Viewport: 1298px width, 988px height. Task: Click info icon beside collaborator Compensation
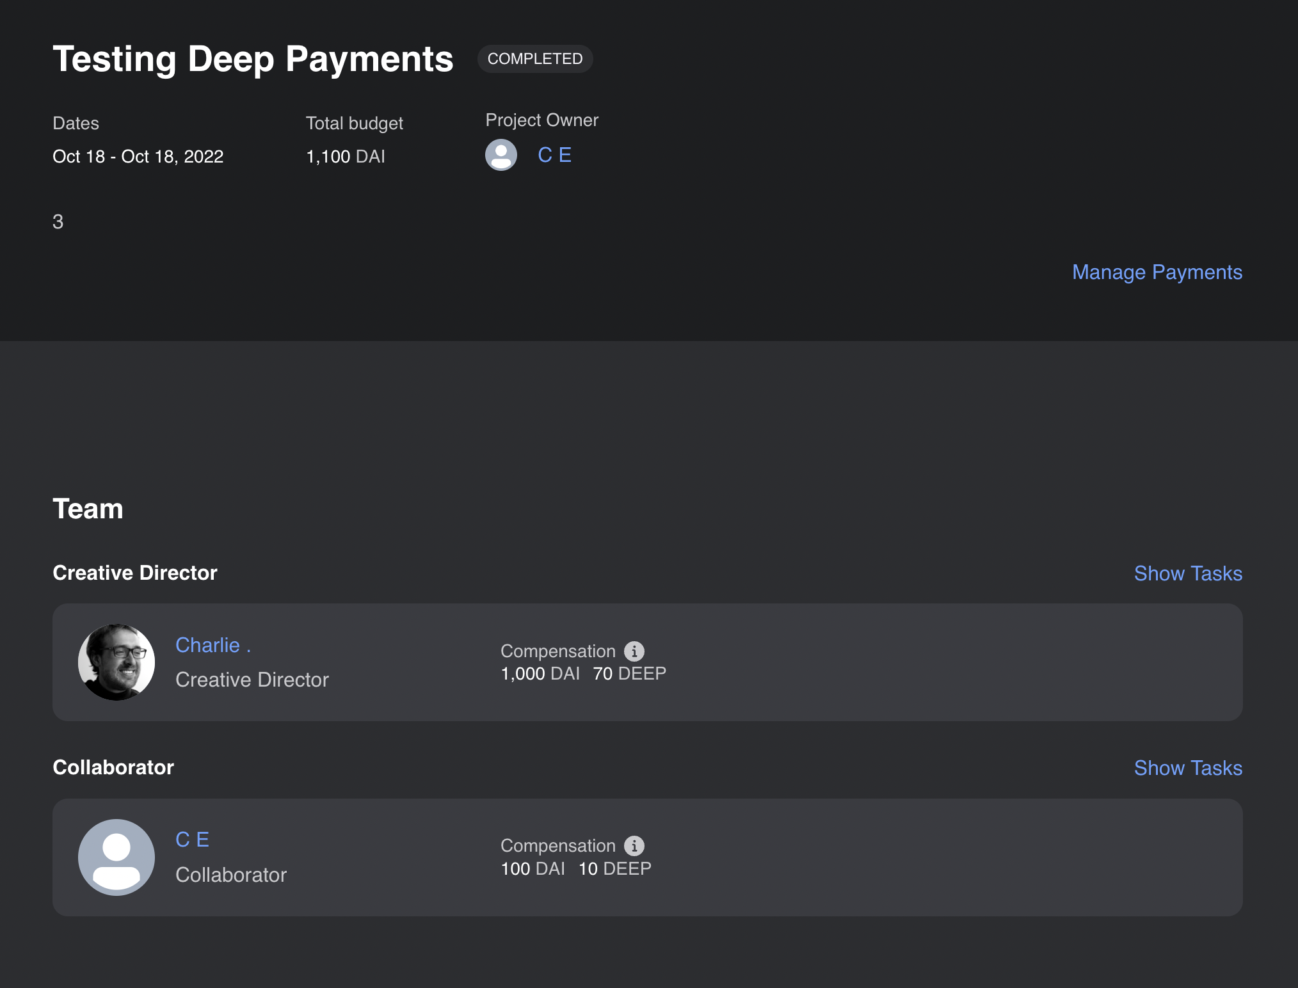634,846
